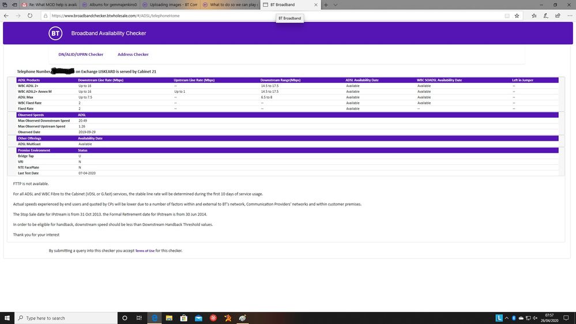Viewport: 576px width, 324px height.
Task: Open File Explorer on the taskbar
Action: [x=169, y=318]
